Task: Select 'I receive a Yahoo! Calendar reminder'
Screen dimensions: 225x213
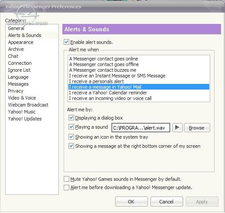Action: (139, 93)
